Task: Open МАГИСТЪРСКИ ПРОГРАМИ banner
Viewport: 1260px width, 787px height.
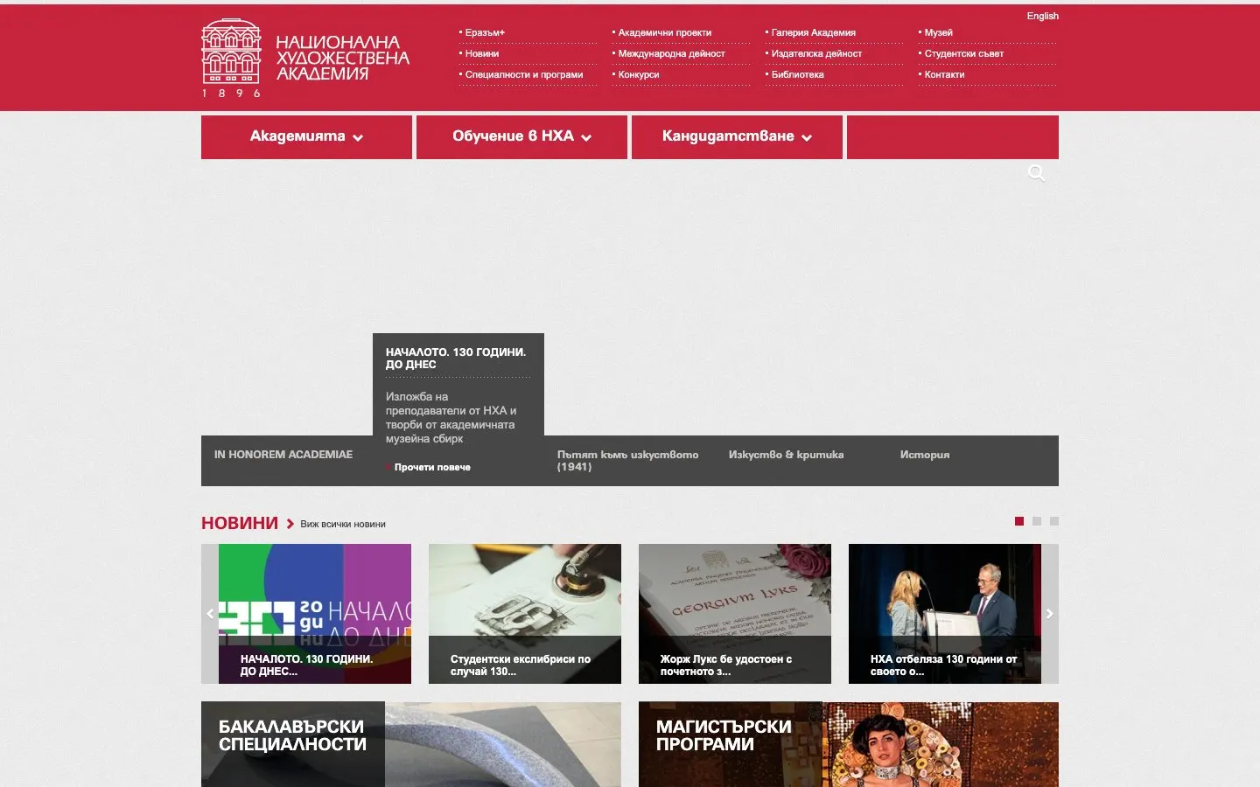Action: pyautogui.click(x=849, y=744)
